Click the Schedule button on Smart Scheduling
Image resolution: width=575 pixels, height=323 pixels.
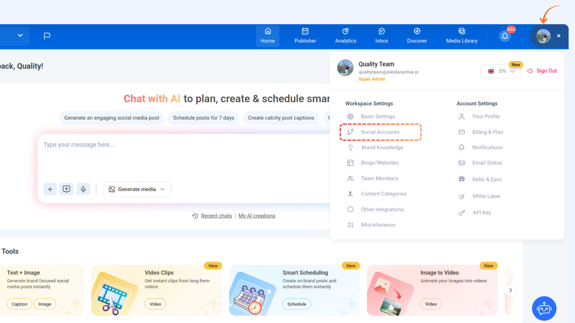(296, 304)
